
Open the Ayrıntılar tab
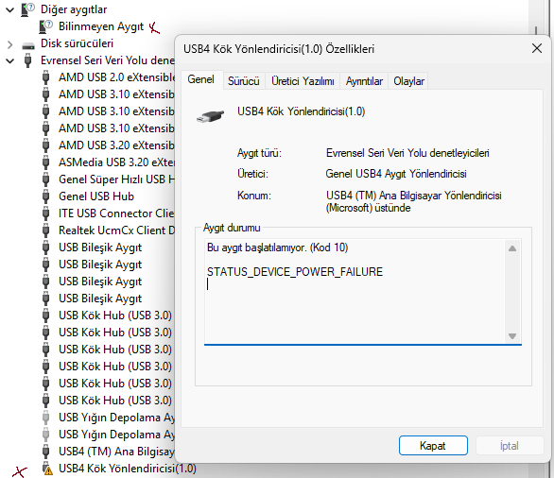(364, 81)
